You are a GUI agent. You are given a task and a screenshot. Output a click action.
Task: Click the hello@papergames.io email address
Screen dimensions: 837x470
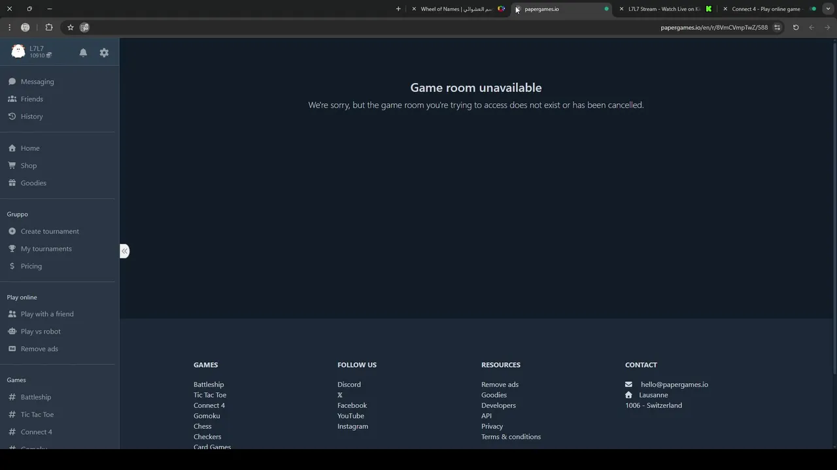point(674,384)
